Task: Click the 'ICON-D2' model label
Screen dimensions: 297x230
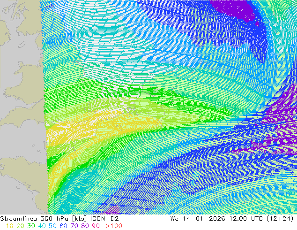Action: 104,219
